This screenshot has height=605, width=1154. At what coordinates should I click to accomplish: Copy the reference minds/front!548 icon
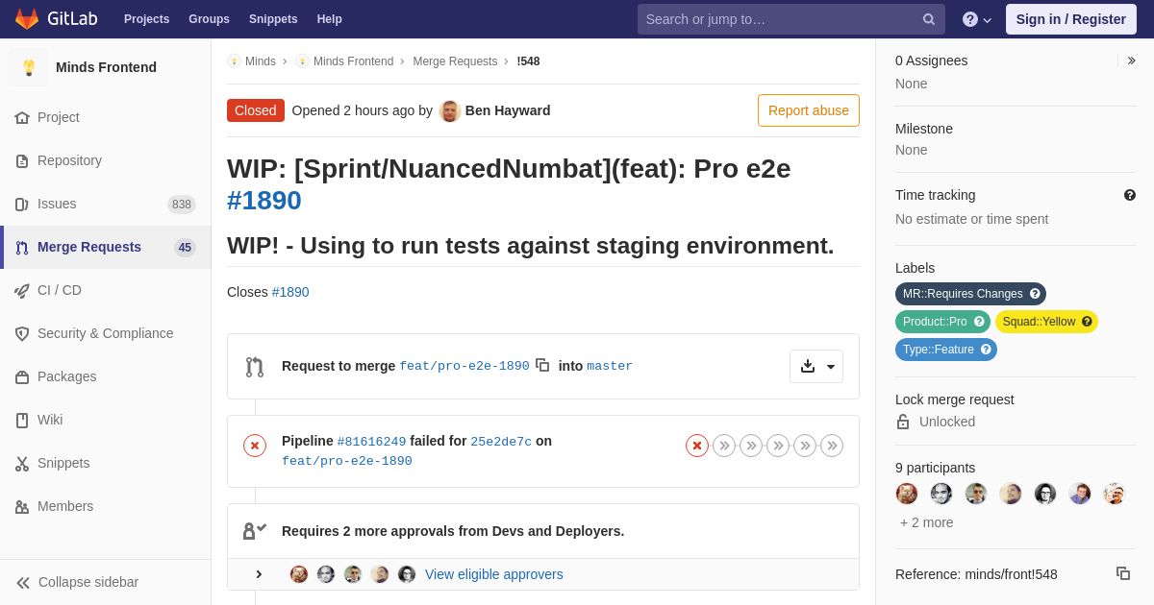point(1123,573)
